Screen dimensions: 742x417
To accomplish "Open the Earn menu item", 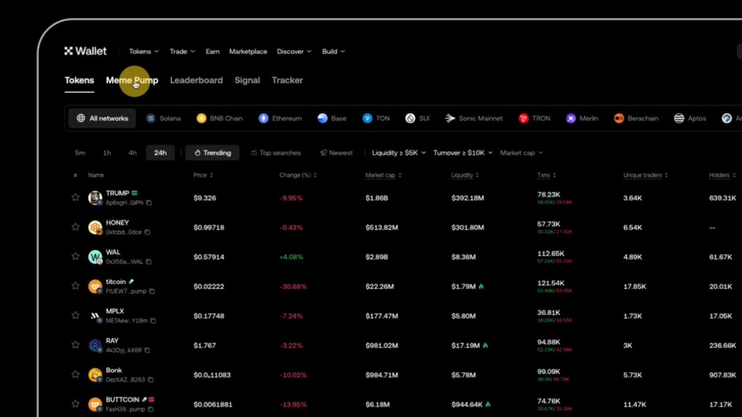I will click(x=213, y=52).
